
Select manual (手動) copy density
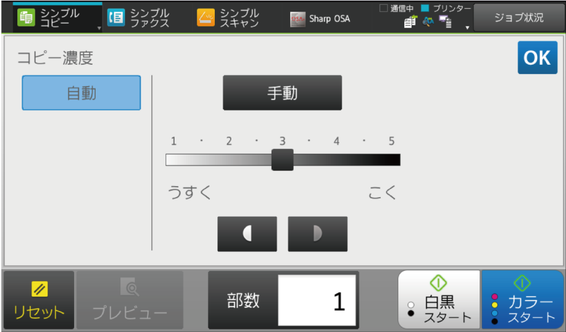tap(282, 93)
